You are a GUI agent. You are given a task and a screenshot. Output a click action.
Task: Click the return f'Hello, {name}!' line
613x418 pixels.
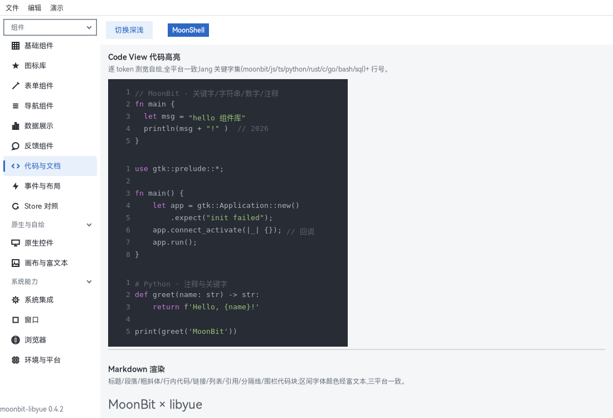coord(206,307)
